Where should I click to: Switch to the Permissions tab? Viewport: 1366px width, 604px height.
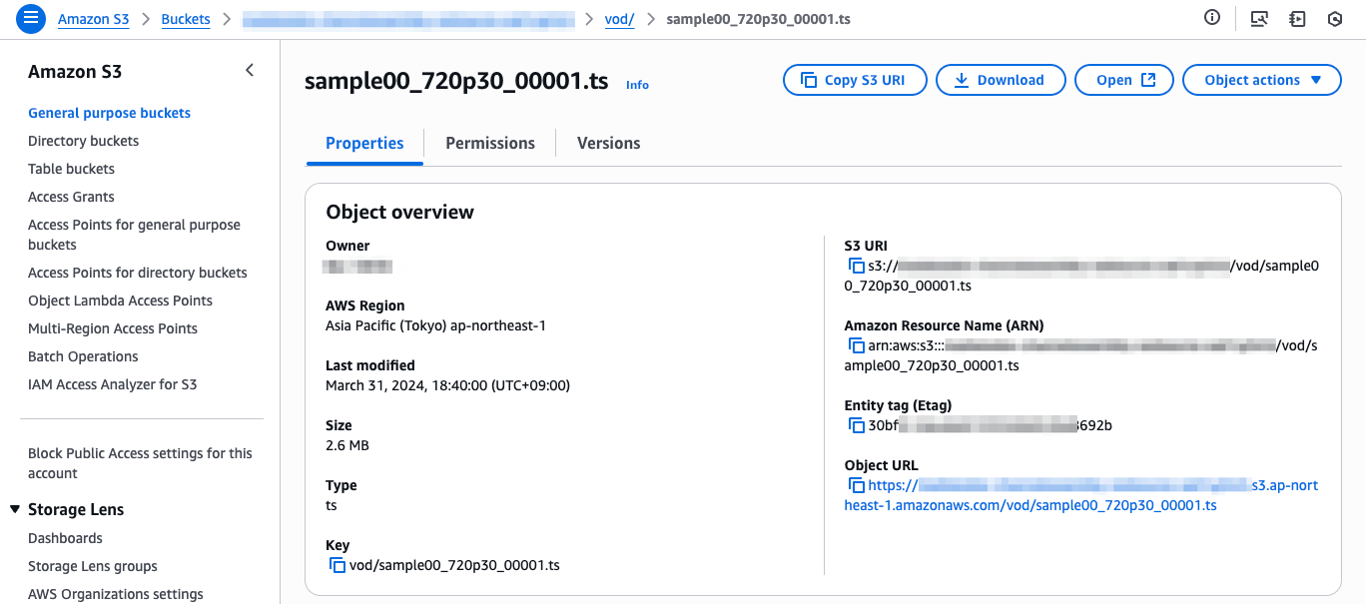(x=490, y=143)
